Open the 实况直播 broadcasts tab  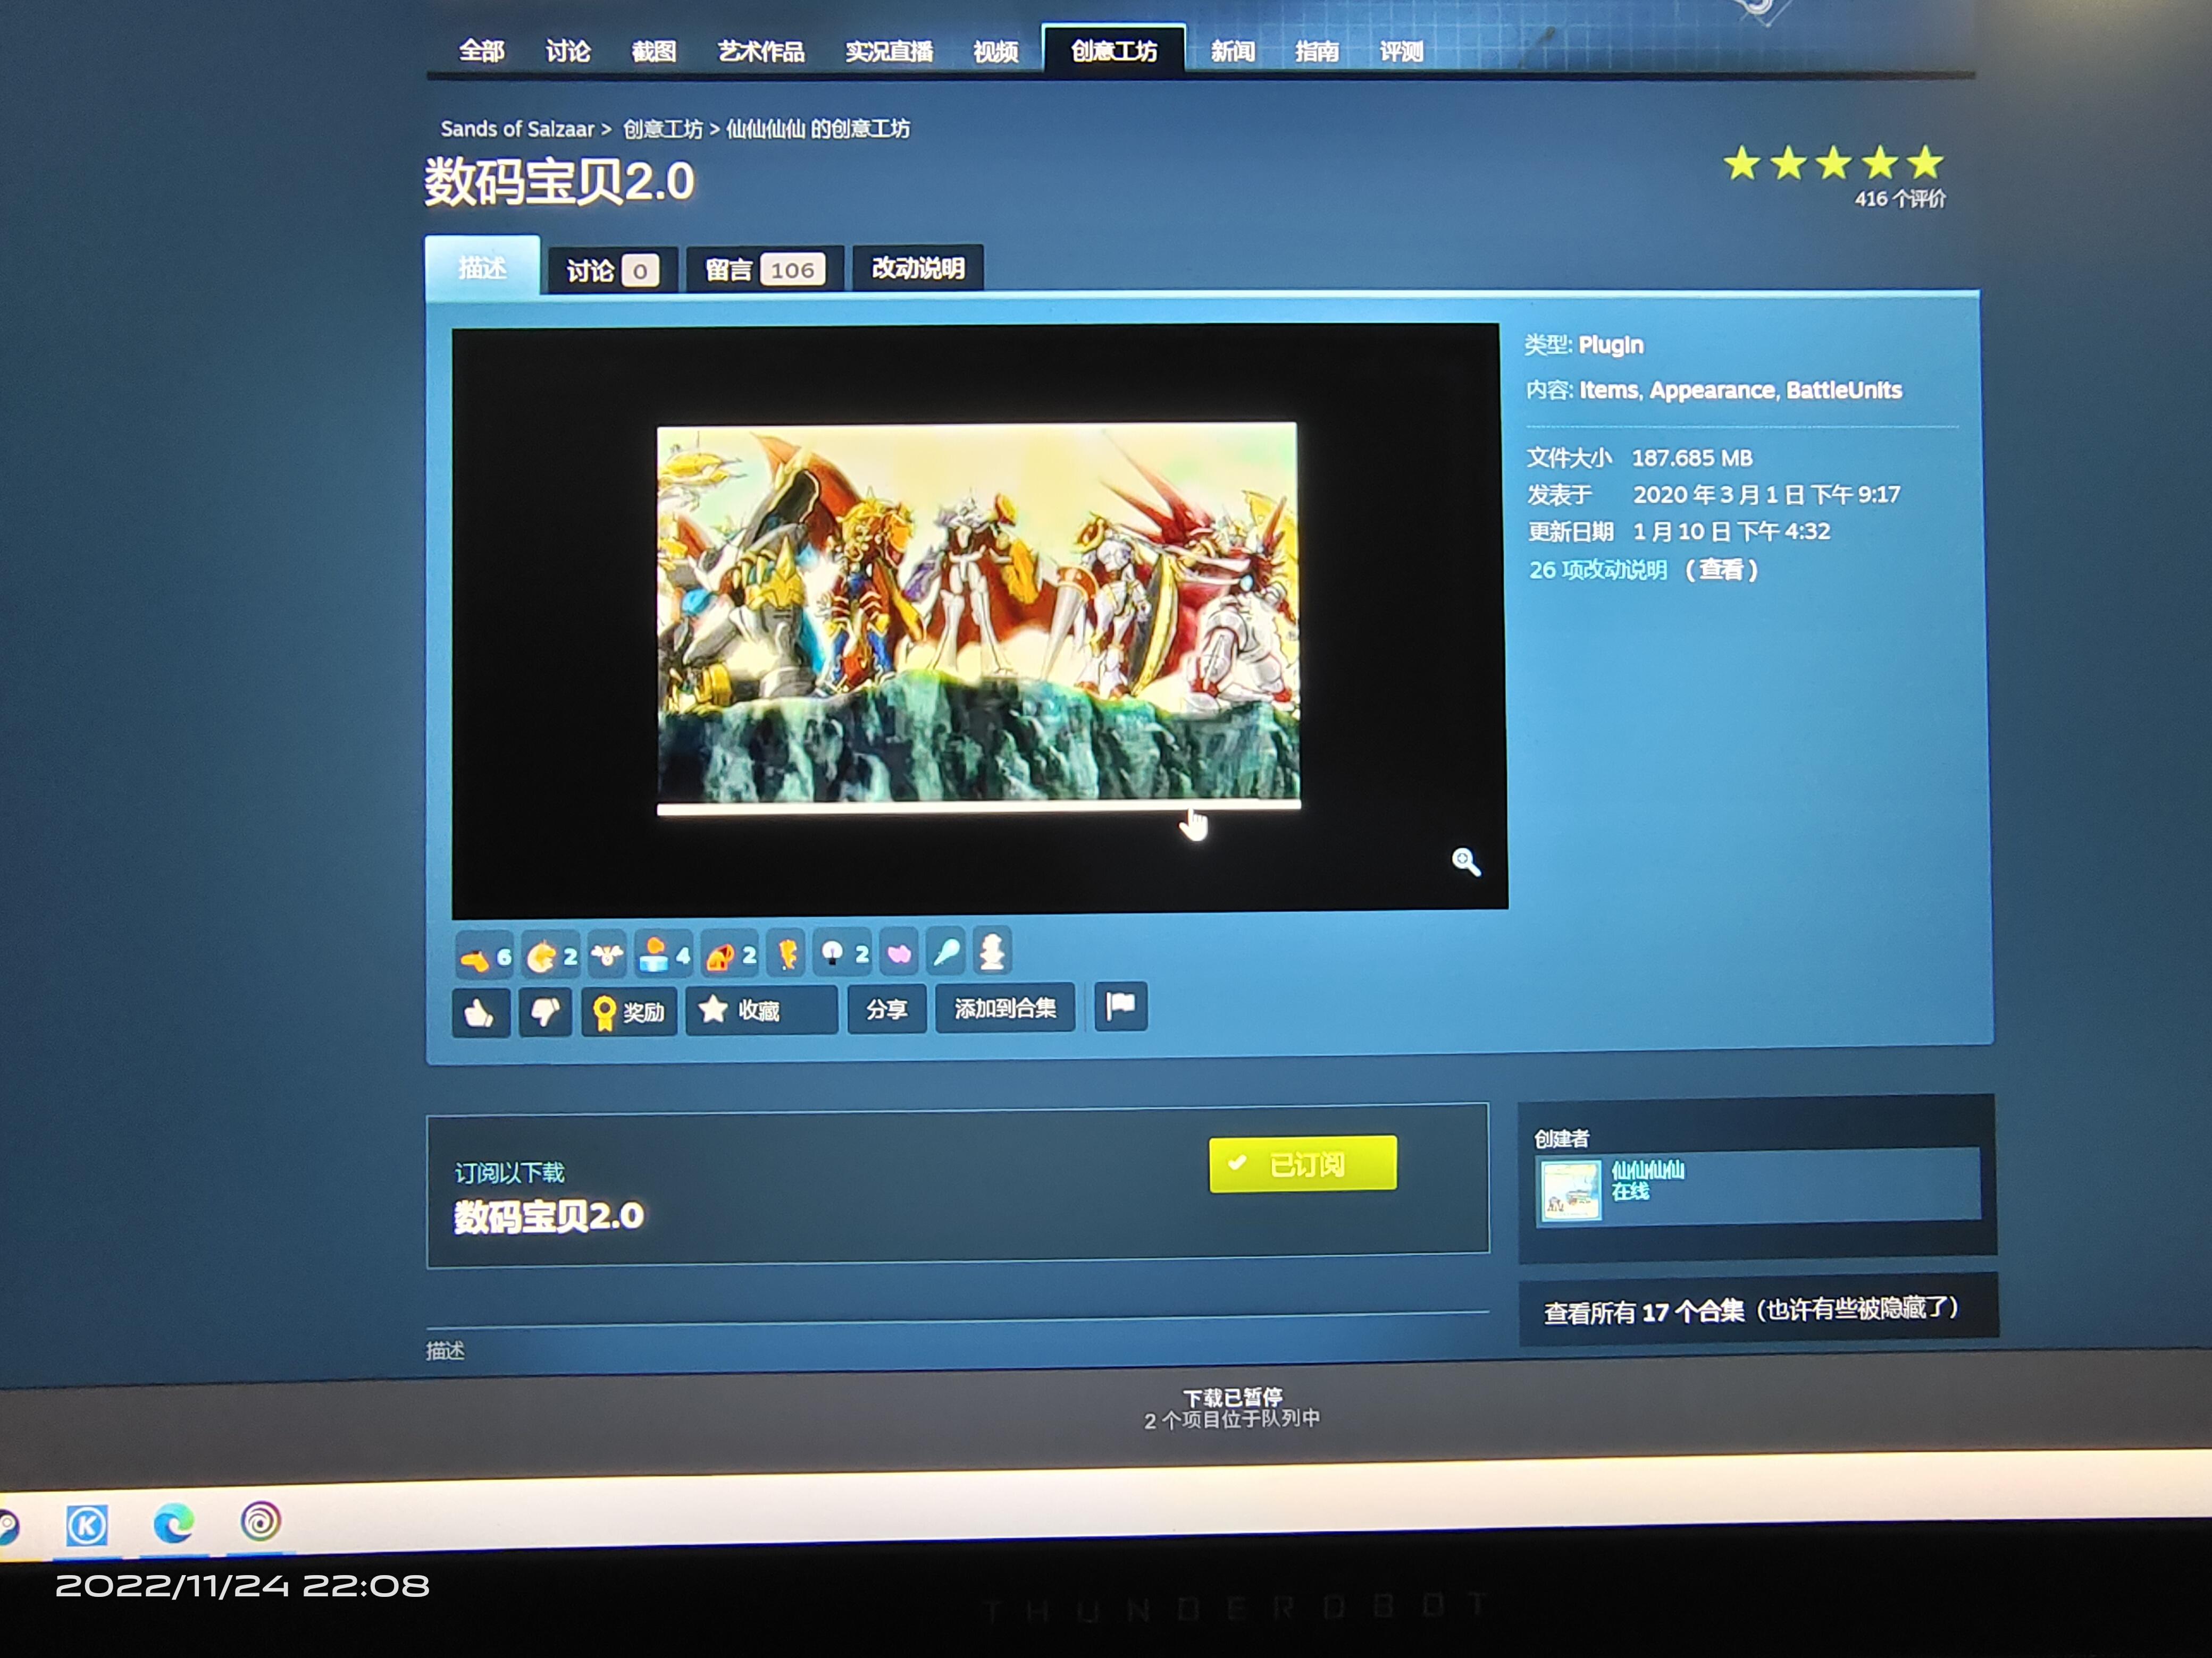[x=889, y=51]
